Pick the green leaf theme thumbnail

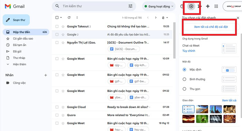click(x=202, y=119)
